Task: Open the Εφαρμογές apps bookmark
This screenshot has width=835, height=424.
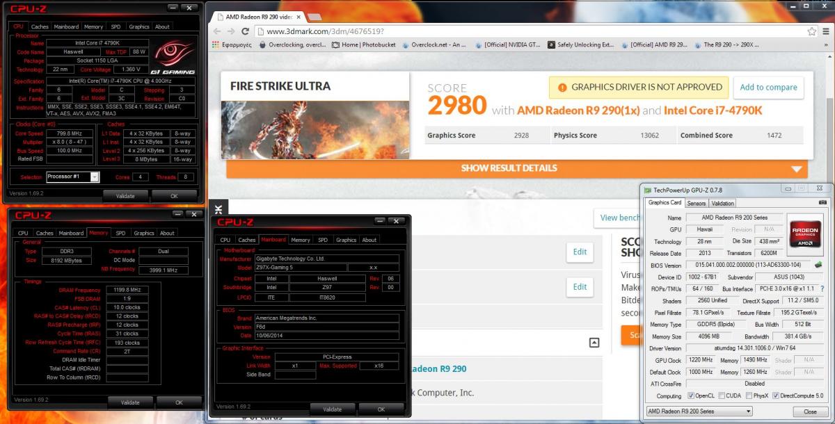Action: (x=233, y=45)
